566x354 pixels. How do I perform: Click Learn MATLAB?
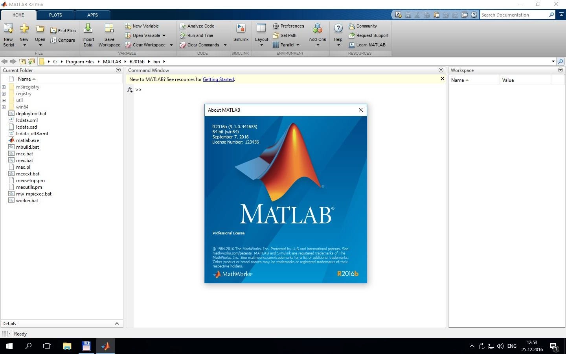(x=367, y=45)
